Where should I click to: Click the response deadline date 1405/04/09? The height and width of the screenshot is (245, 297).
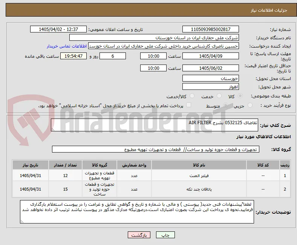point(210,56)
